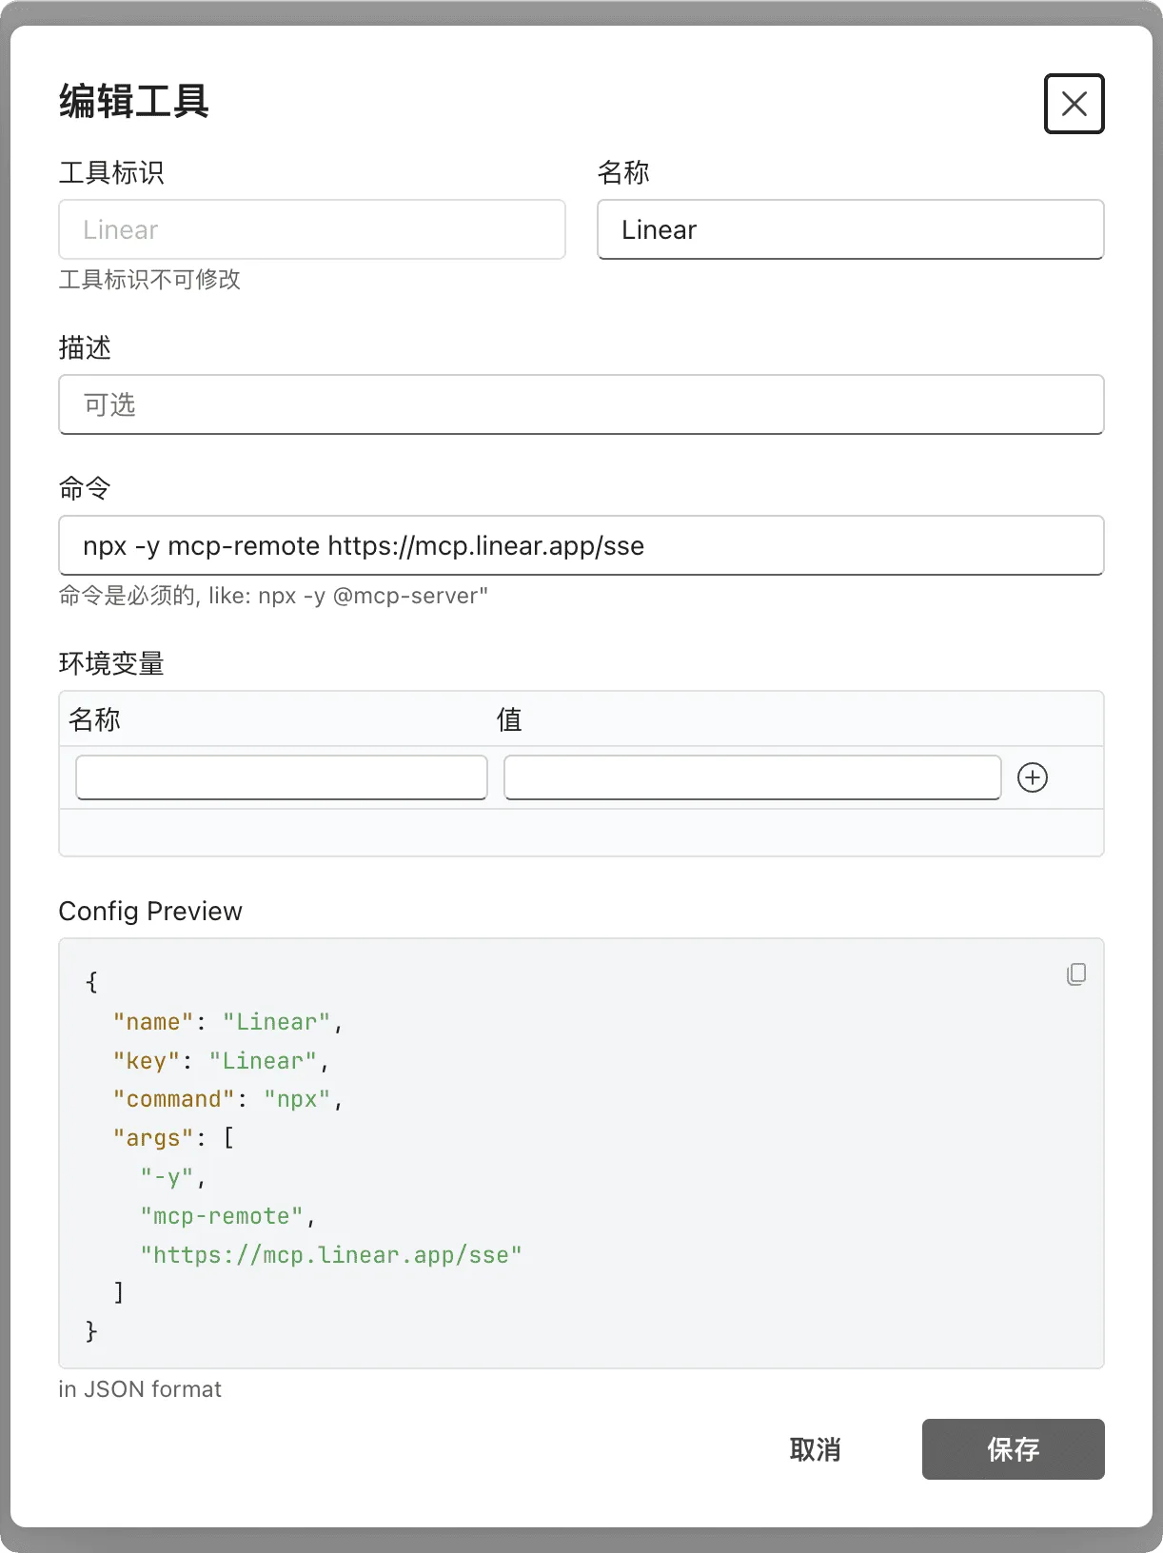Click the environment variable 名称 input
Screen dimensions: 1163x1553
click(x=282, y=777)
